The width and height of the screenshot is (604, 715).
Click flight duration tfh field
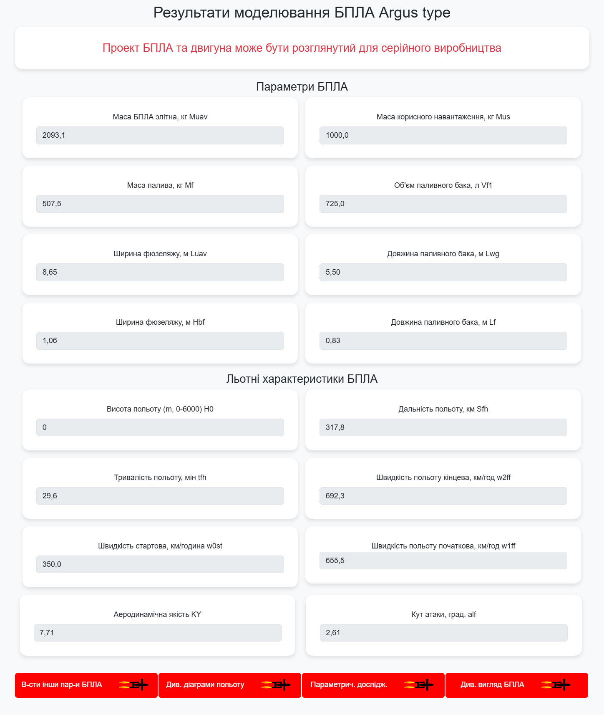[160, 496]
